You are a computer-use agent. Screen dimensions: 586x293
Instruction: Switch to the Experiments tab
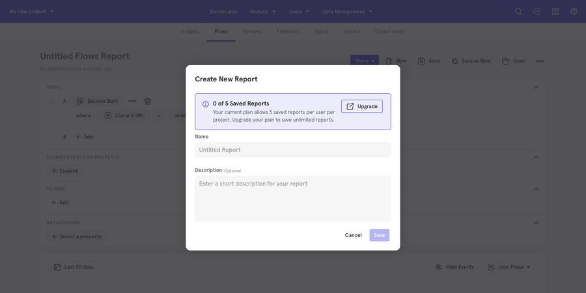click(389, 32)
